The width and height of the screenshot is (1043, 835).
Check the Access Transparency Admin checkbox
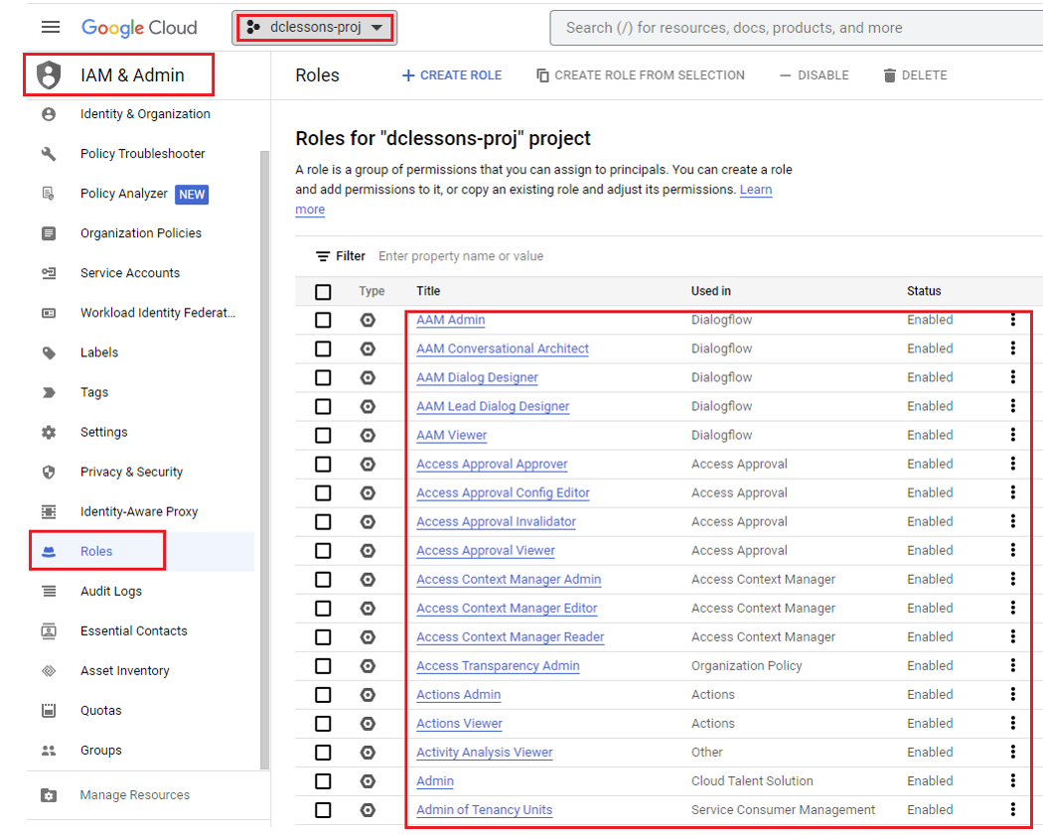pyautogui.click(x=323, y=666)
